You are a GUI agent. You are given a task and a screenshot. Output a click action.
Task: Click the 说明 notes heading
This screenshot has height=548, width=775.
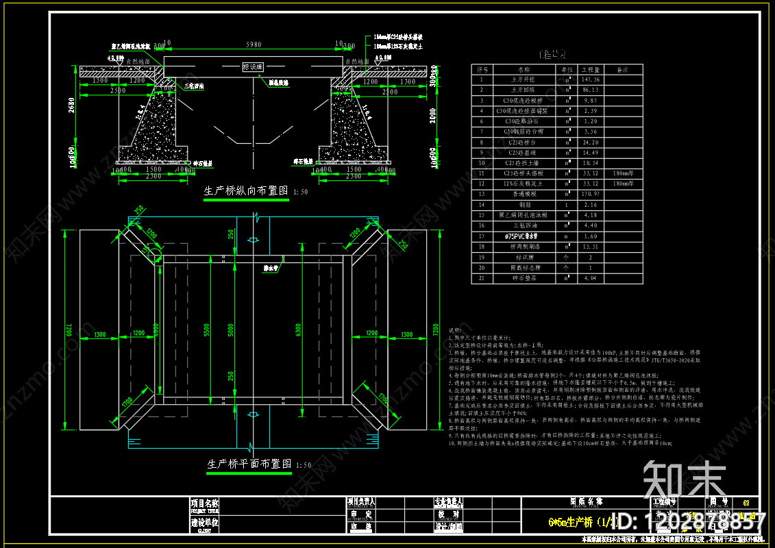pos(455,329)
